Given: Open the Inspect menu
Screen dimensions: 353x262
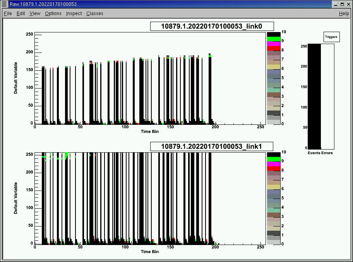Looking at the screenshot, I should 74,13.
